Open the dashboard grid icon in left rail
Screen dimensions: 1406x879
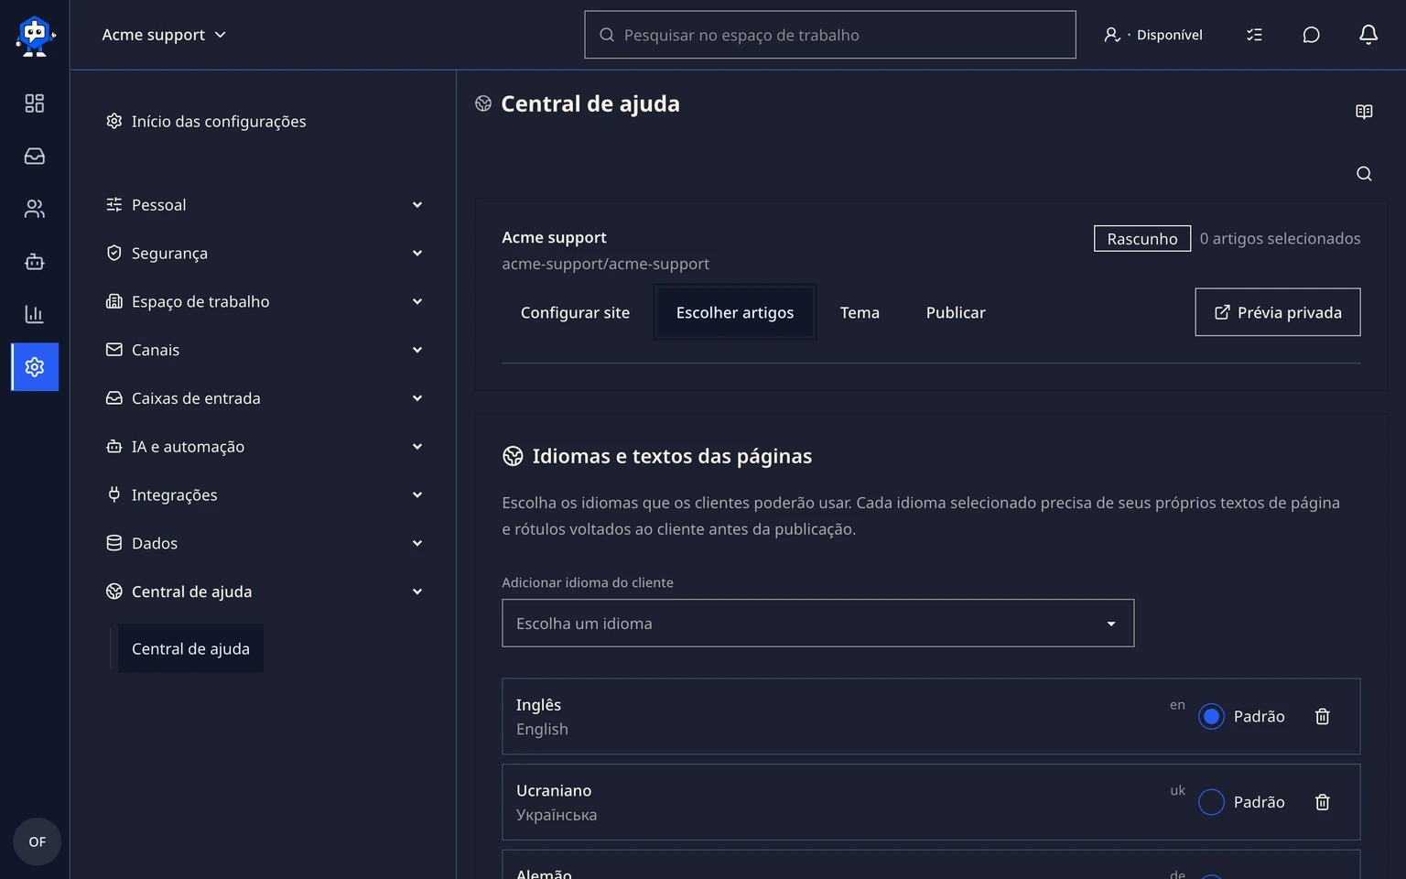[x=35, y=103]
